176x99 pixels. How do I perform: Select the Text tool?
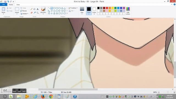point(37,9)
